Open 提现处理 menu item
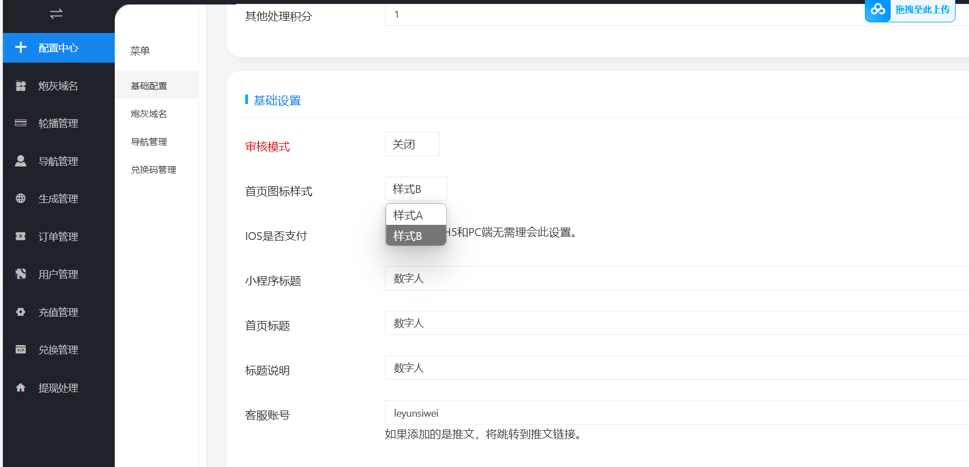The height and width of the screenshot is (467, 969). (59, 388)
